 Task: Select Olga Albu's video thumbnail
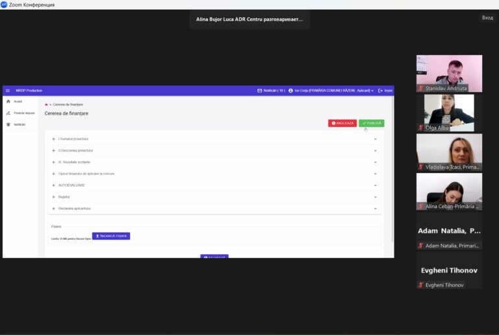[449, 113]
